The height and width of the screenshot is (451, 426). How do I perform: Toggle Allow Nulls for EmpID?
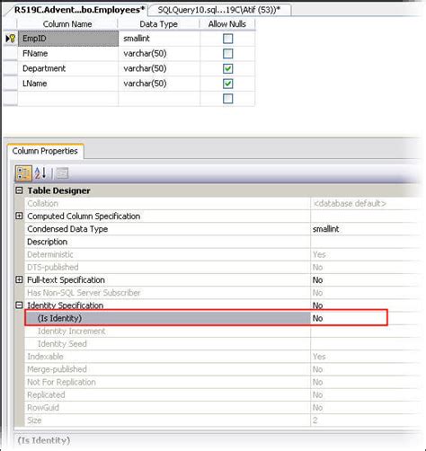(x=227, y=39)
